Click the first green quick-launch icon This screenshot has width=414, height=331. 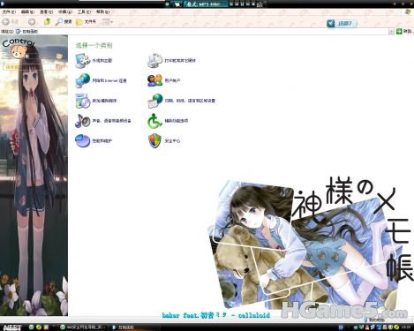[x=31, y=327]
